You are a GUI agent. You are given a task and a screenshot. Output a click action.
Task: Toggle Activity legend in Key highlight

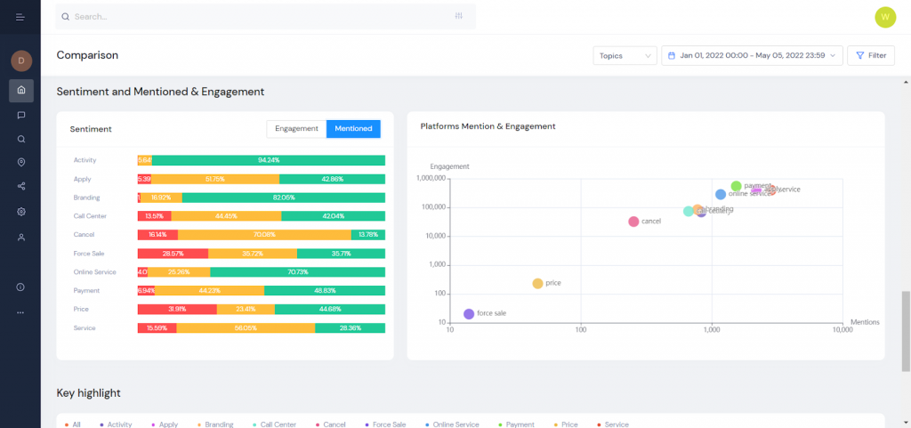pos(116,424)
